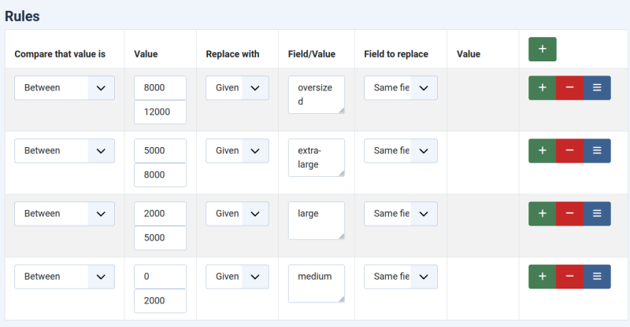Image resolution: width=630 pixels, height=327 pixels.
Task: Delete the 'extra-large' rule row
Action: click(x=569, y=151)
